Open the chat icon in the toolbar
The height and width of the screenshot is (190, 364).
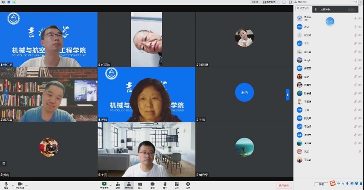pyautogui.click(x=140, y=184)
